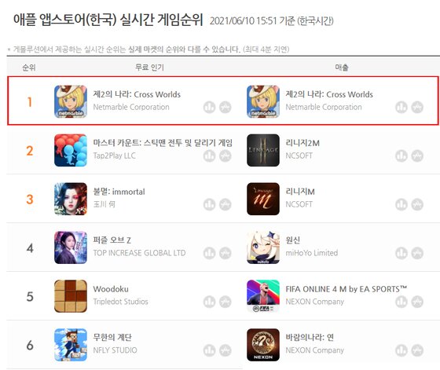Open trend graph for 무한의 계단
The image size is (440, 370).
(225, 350)
